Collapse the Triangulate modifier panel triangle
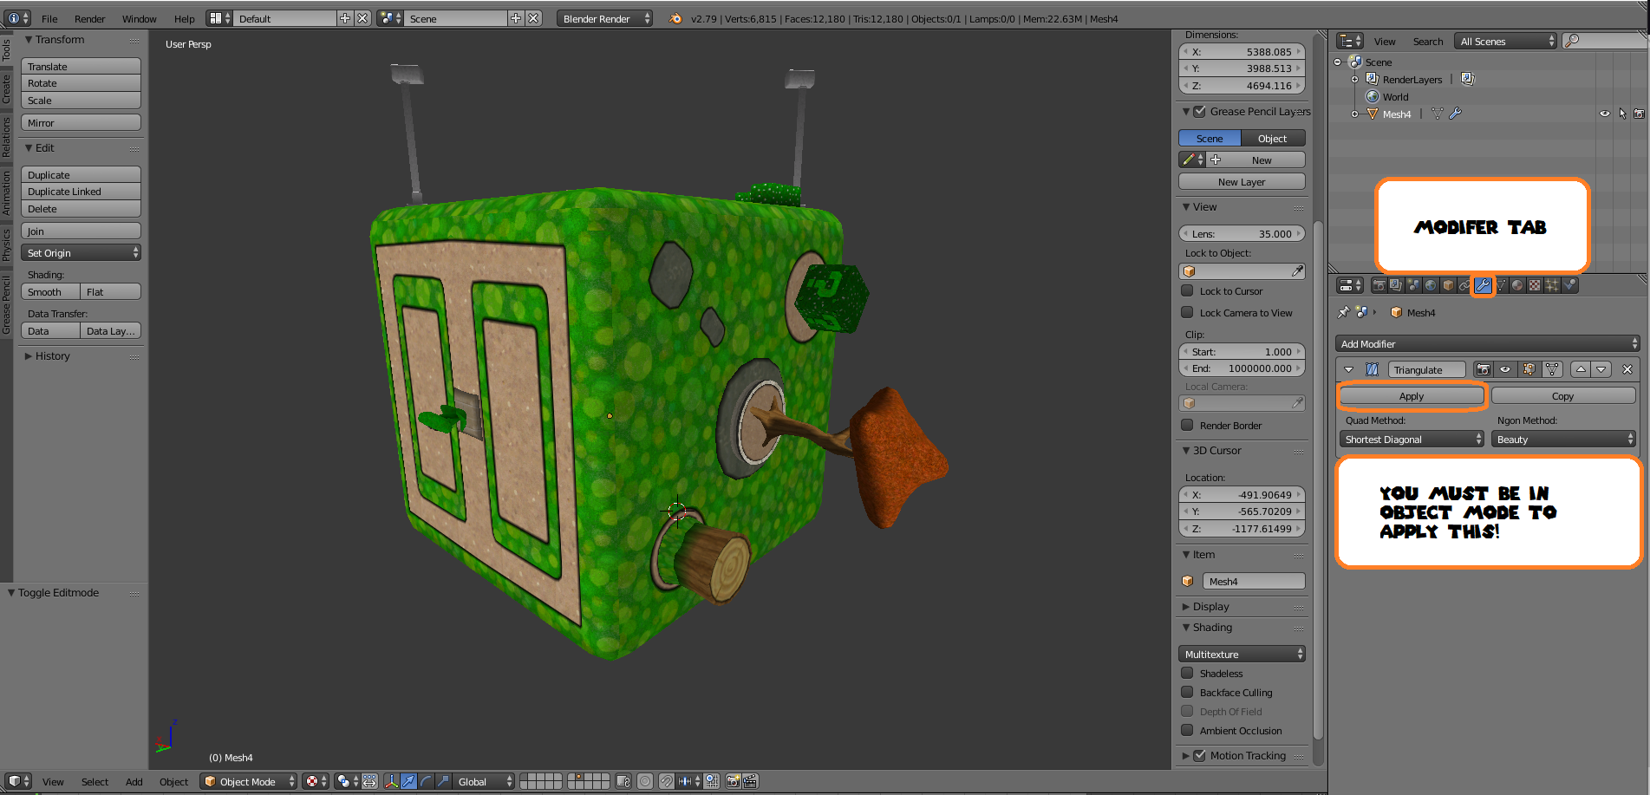Image resolution: width=1650 pixels, height=795 pixels. [1348, 369]
